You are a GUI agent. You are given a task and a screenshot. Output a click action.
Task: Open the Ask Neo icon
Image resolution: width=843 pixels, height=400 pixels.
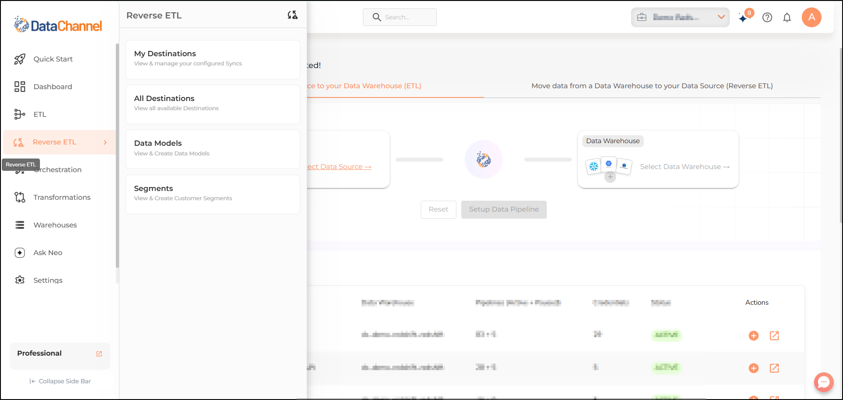tap(20, 252)
